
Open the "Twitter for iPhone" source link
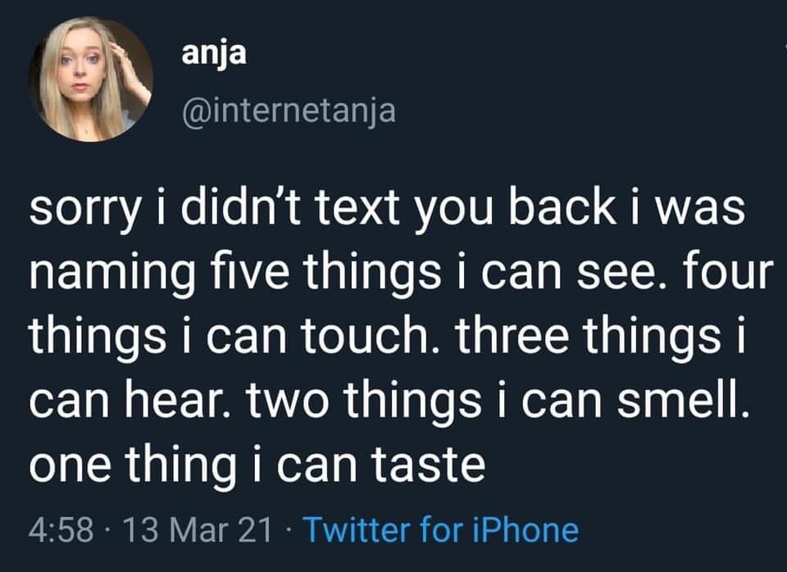[442, 530]
